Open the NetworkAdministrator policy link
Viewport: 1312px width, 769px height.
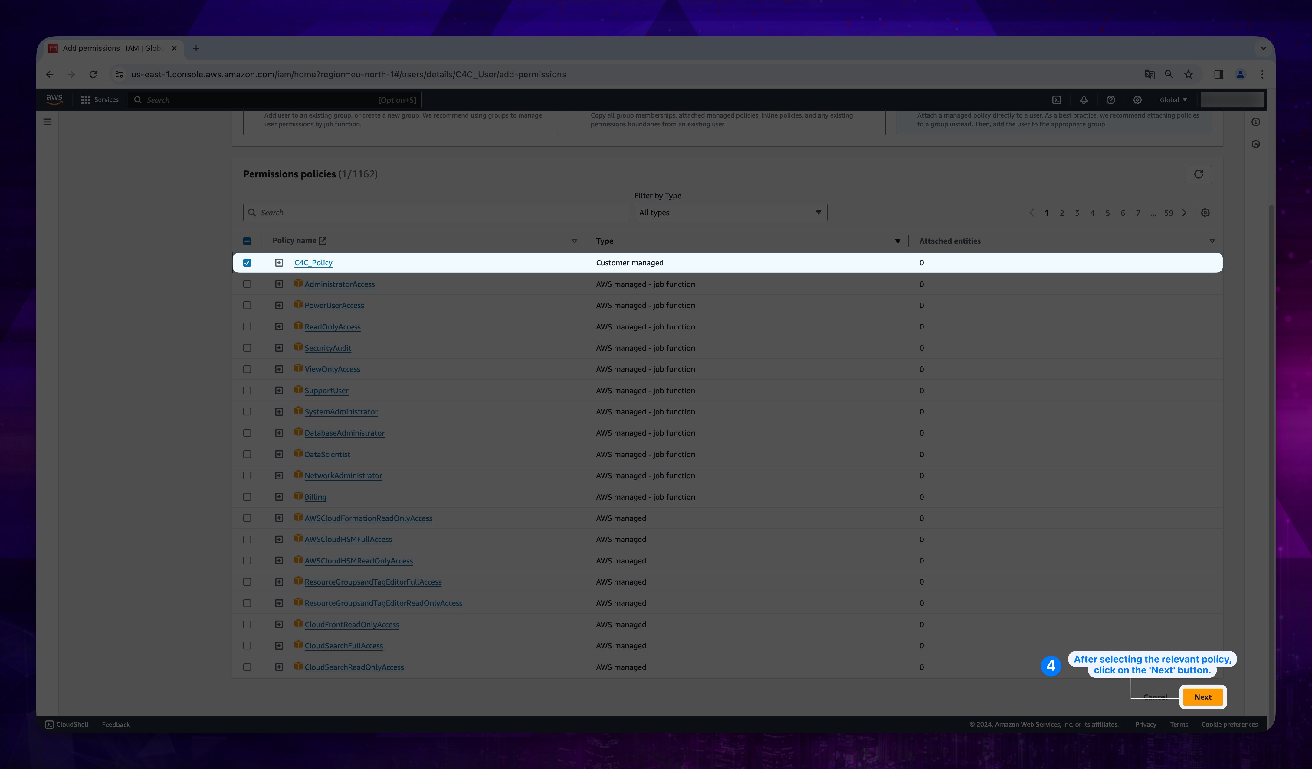point(343,475)
